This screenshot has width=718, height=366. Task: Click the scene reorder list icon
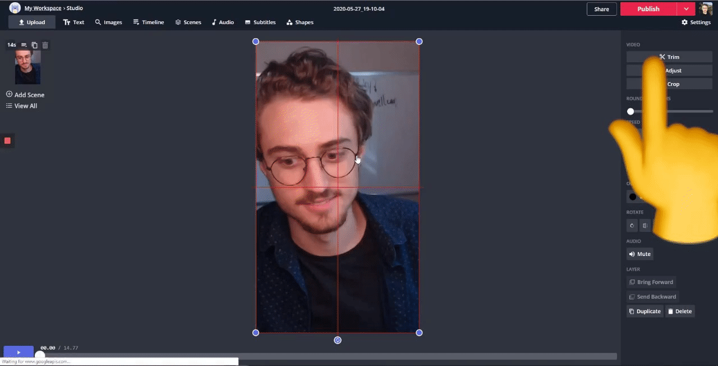coord(24,45)
